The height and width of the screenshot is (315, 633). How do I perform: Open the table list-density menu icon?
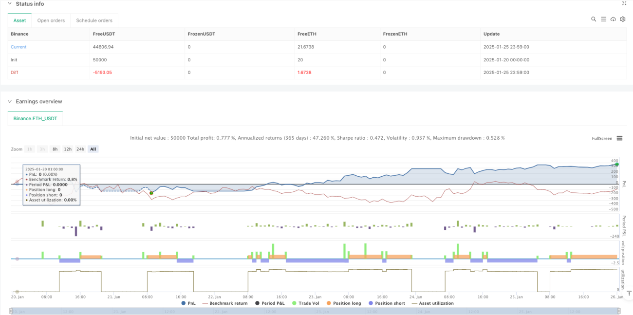point(603,19)
